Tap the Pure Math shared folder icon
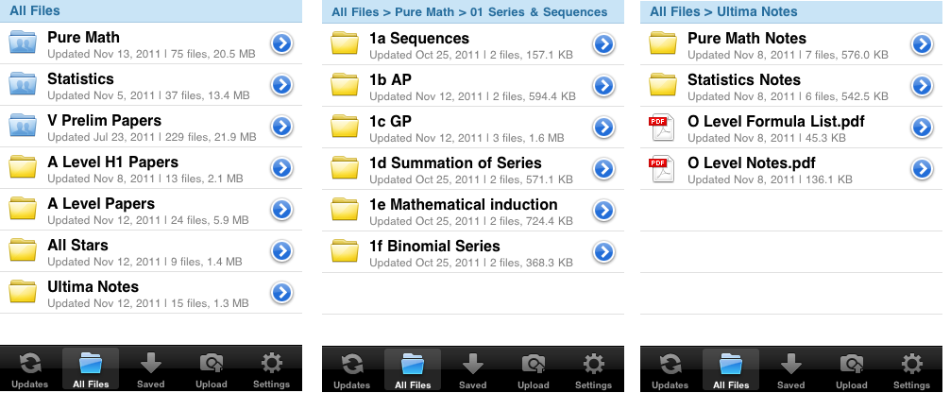This screenshot has width=950, height=393. pyautogui.click(x=23, y=44)
